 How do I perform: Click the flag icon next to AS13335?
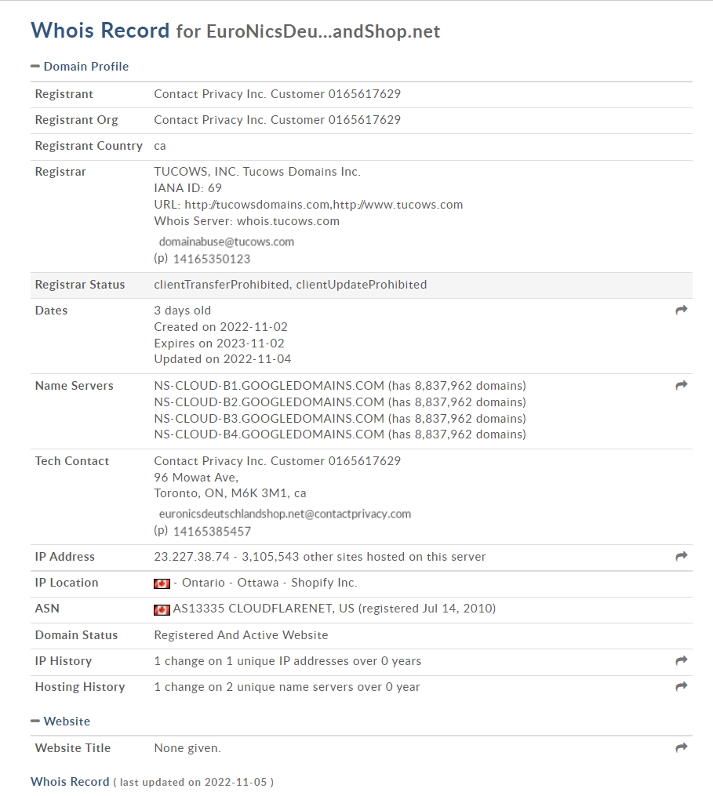162,609
